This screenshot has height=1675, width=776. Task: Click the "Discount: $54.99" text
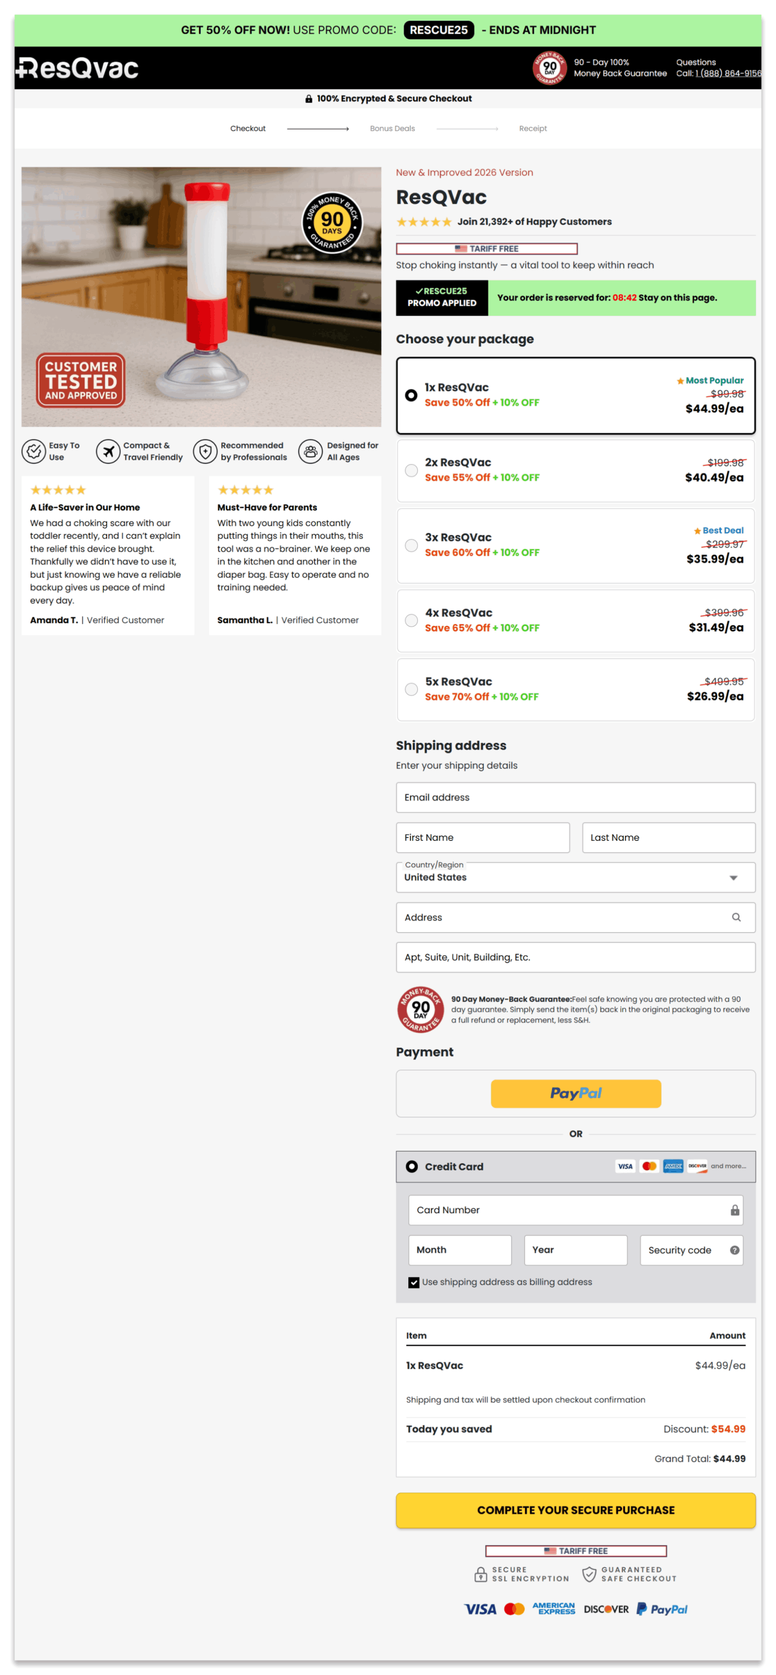click(704, 1429)
